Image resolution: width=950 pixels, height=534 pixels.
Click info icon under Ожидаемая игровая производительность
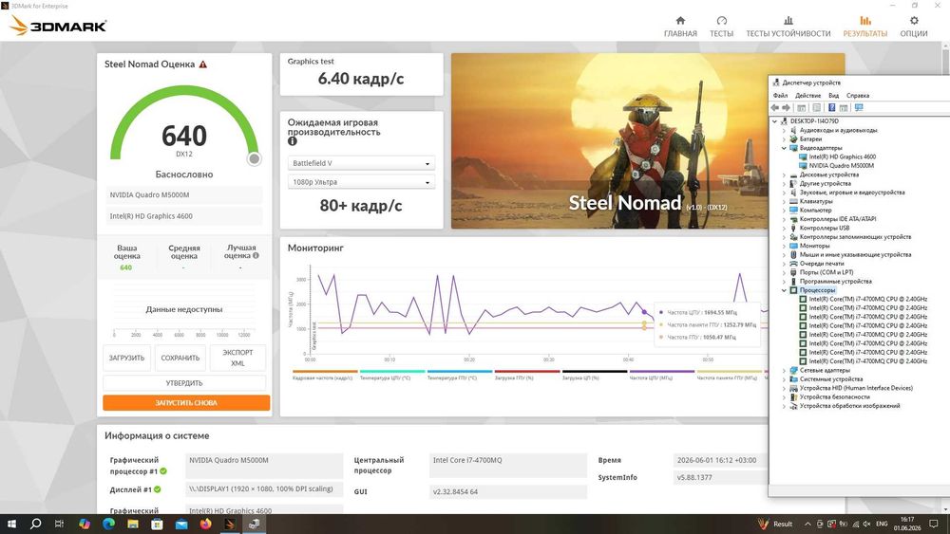tap(292, 141)
